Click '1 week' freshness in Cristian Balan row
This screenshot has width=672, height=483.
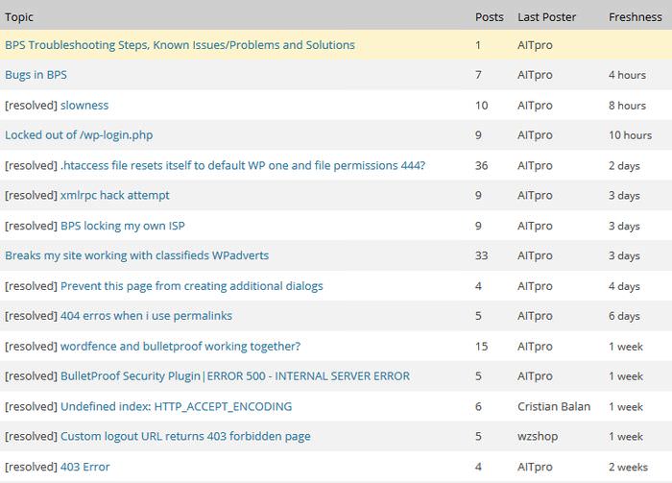[x=626, y=406]
